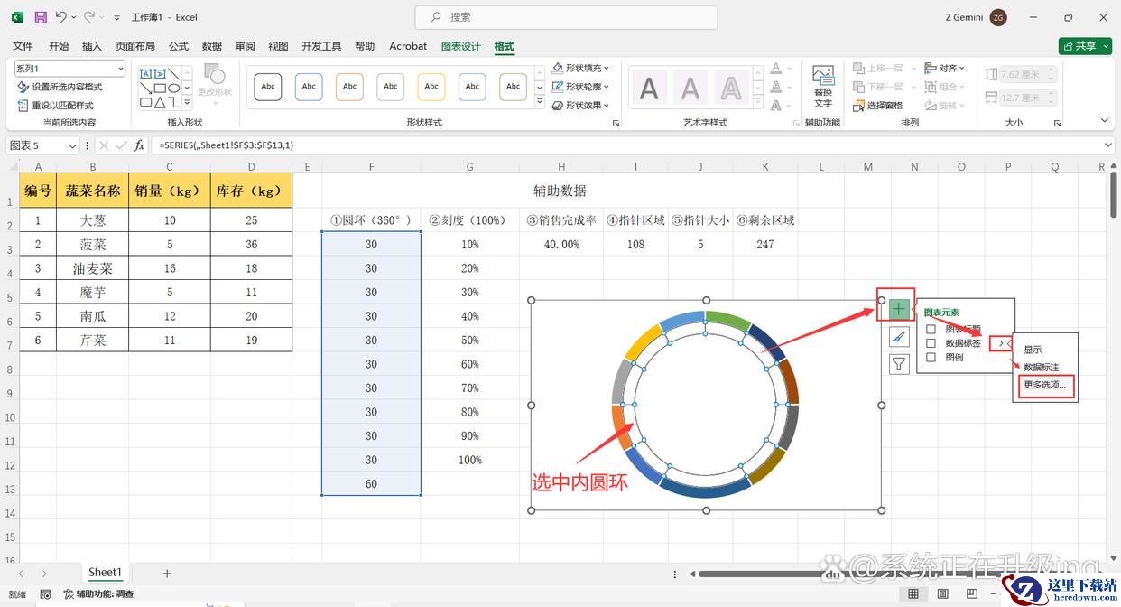Select the orange-outlined Abc shape style

tap(349, 87)
